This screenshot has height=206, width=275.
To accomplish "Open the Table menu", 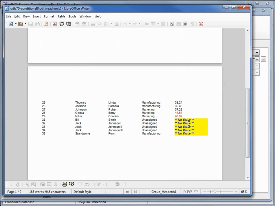I will 61,16.
